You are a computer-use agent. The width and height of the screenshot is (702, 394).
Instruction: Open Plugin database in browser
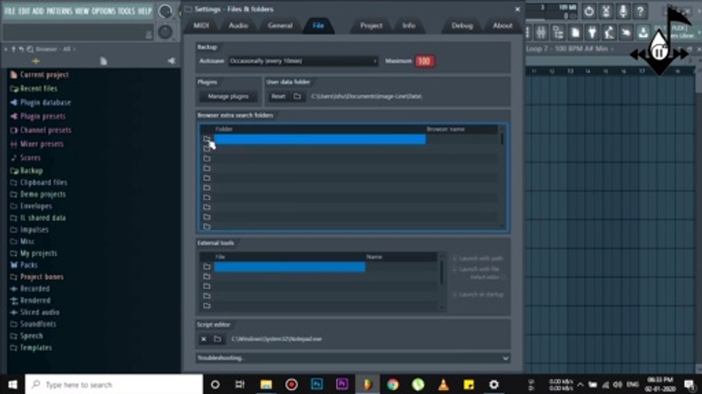point(46,103)
